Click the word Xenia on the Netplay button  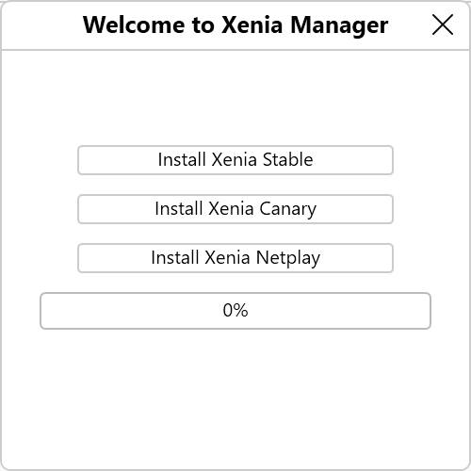[x=227, y=258]
